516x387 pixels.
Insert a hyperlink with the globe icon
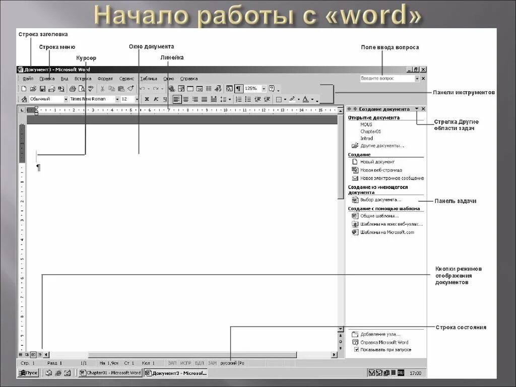pyautogui.click(x=171, y=89)
